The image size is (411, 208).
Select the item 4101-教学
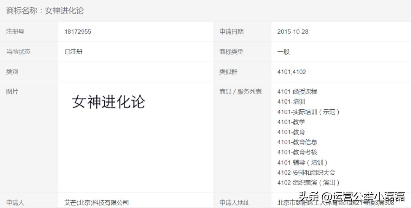(291, 122)
